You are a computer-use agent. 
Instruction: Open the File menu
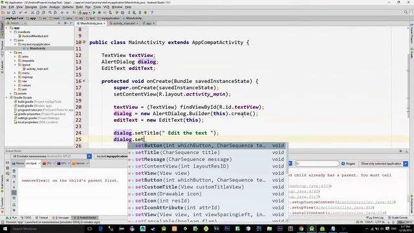(4, 7)
